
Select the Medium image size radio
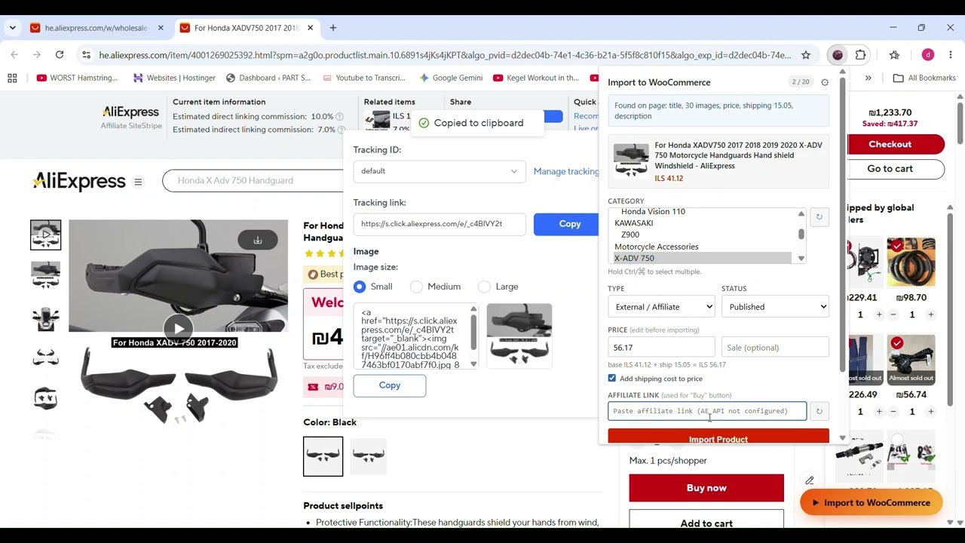pos(416,287)
